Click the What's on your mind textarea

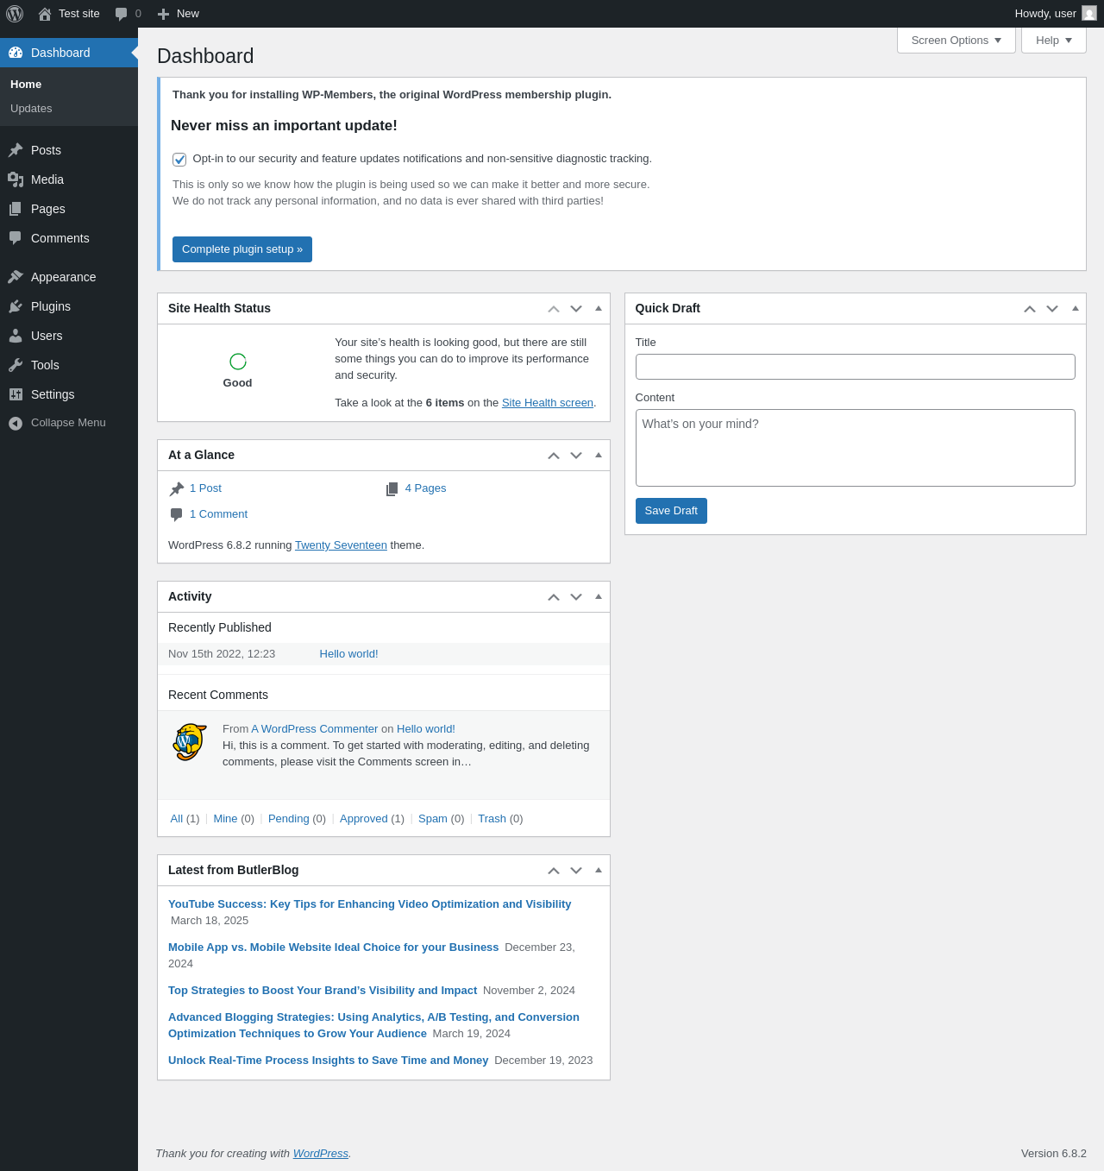pos(856,448)
